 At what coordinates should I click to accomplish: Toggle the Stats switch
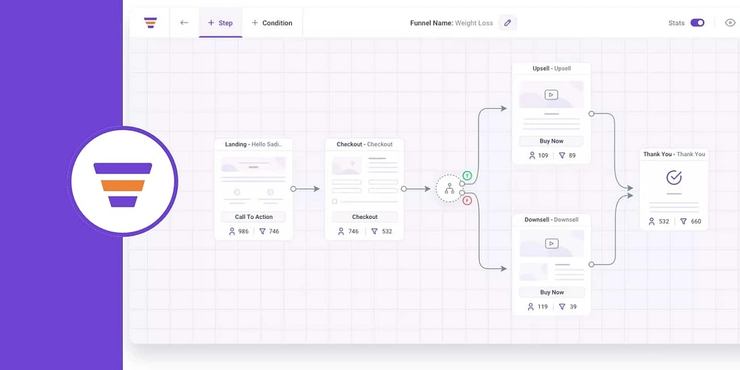click(697, 22)
